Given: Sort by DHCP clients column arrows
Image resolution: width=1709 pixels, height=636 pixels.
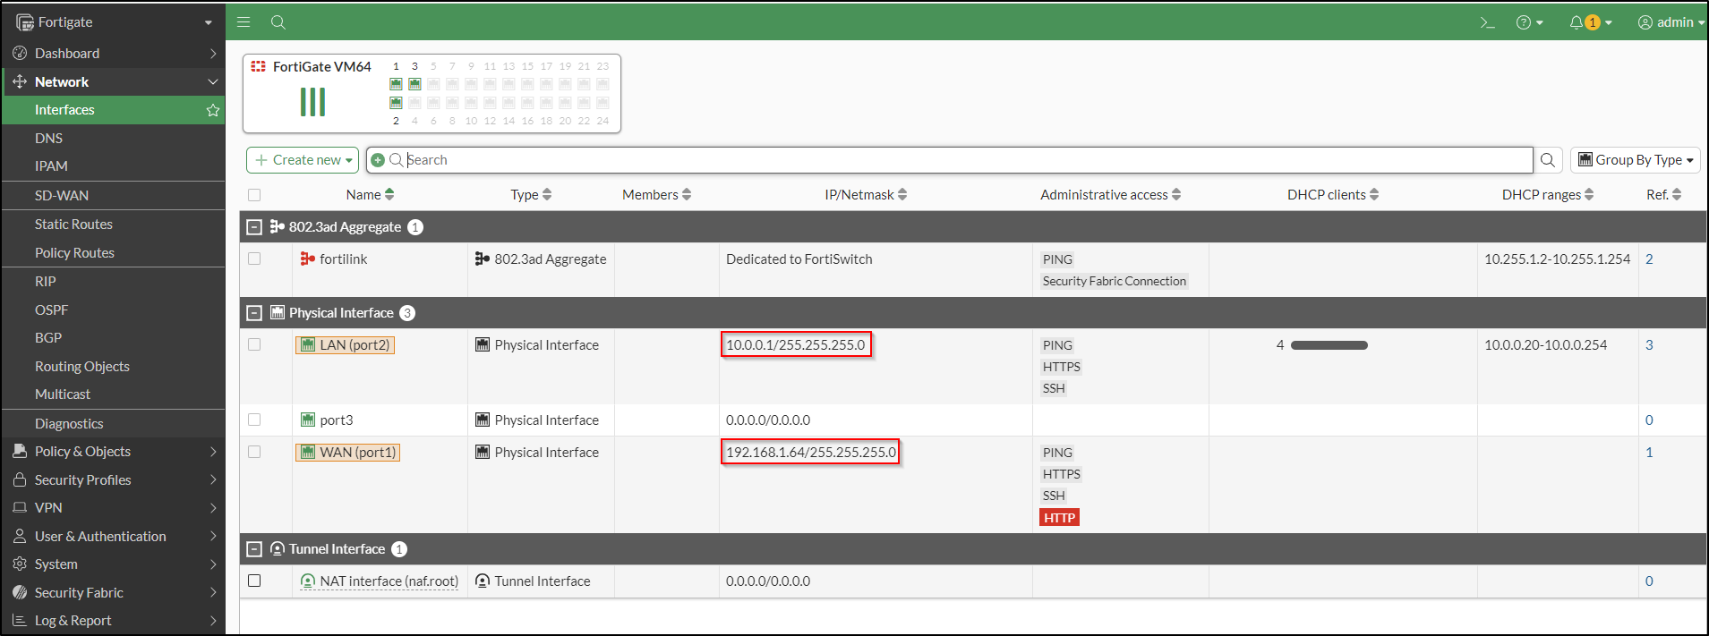Looking at the screenshot, I should click(x=1374, y=194).
